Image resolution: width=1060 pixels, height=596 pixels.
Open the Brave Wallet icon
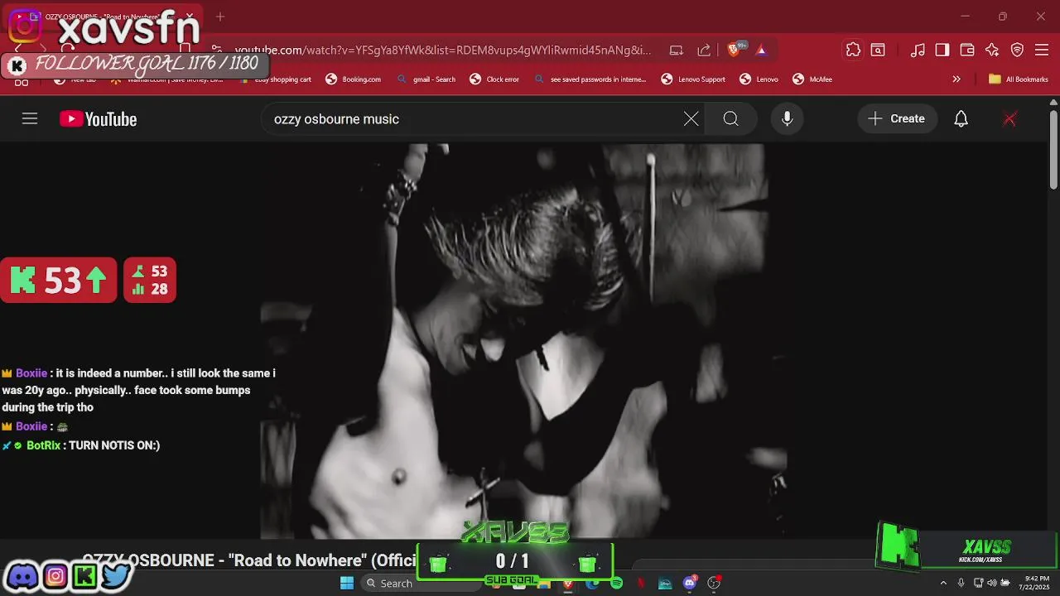966,50
